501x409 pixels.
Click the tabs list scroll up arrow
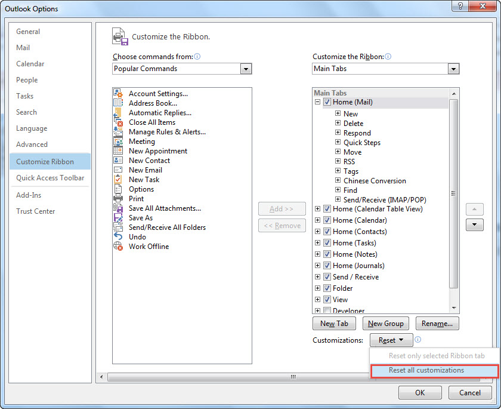pyautogui.click(x=454, y=94)
